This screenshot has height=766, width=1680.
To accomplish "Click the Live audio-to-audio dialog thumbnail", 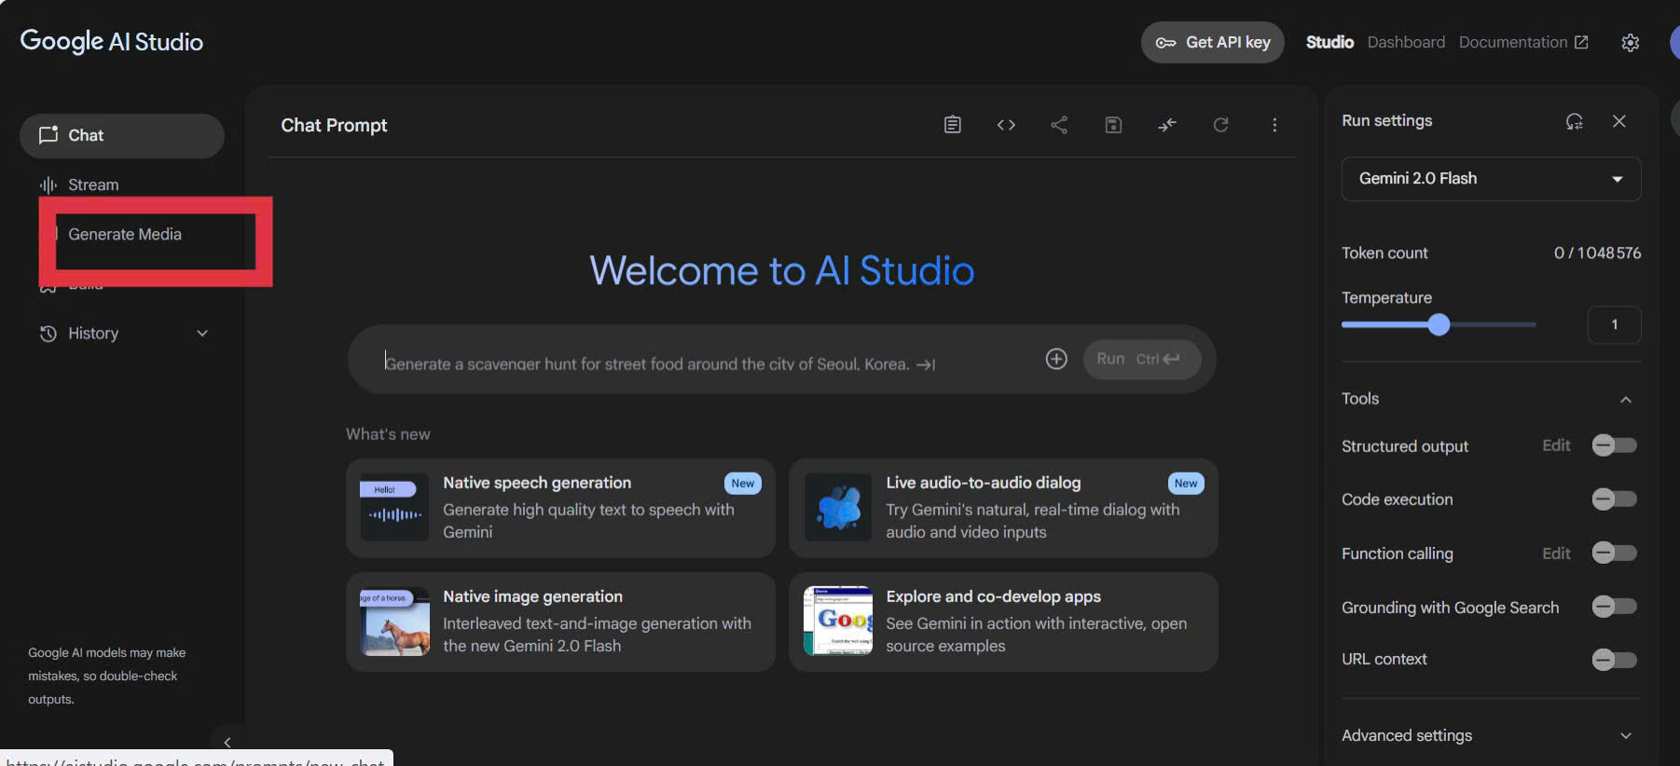I will pos(838,507).
